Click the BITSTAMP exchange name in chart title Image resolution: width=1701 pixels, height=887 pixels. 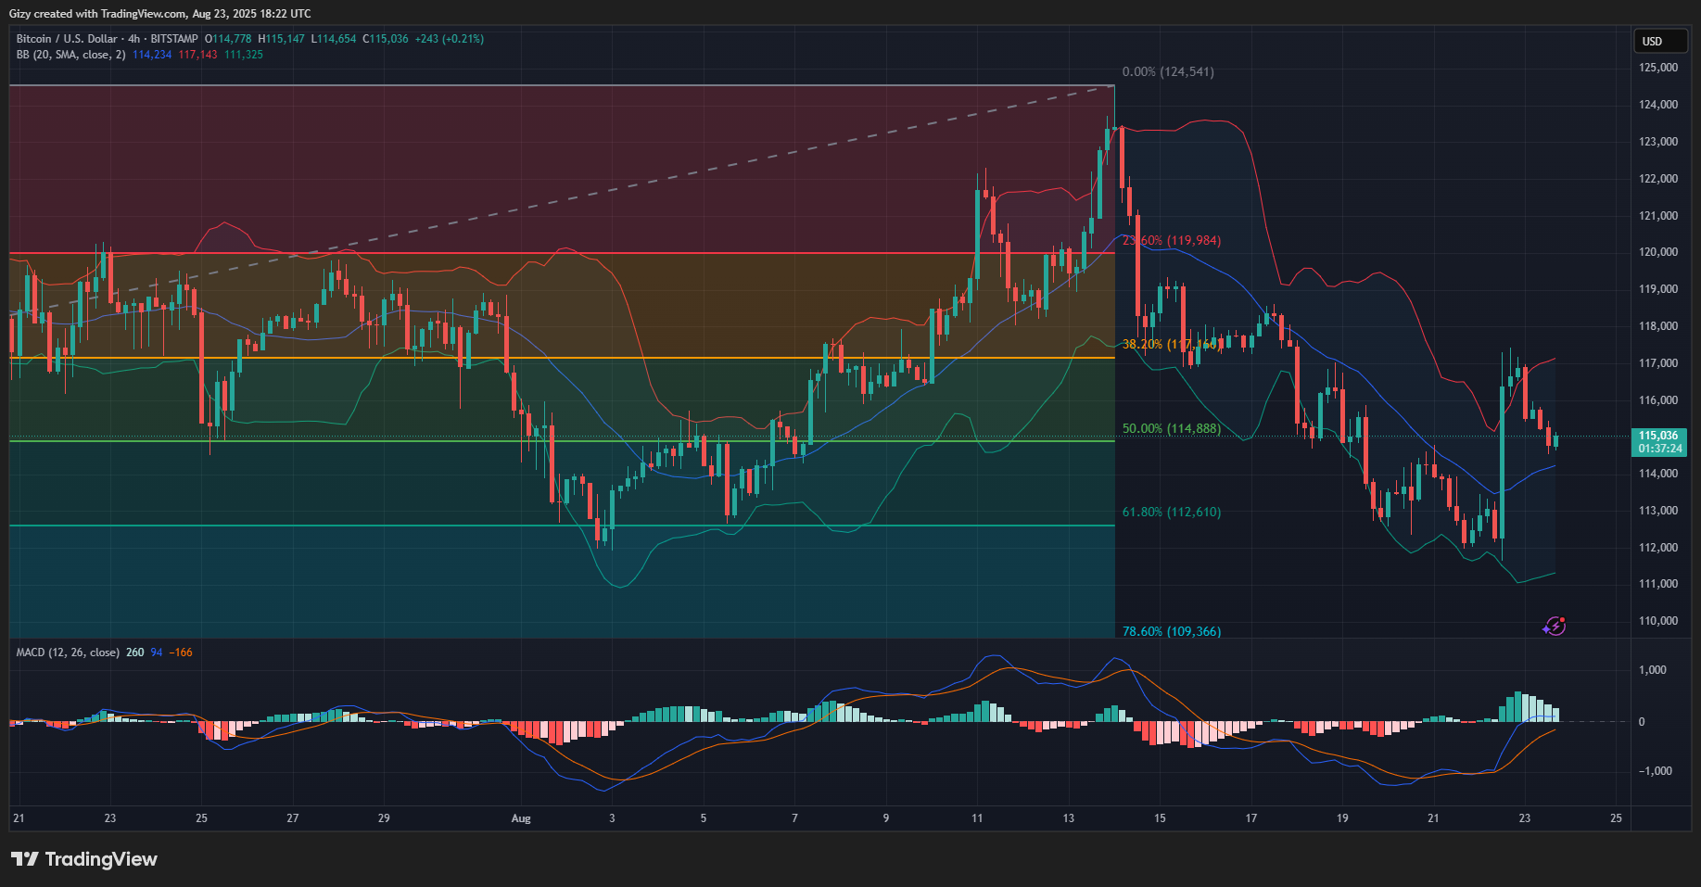click(174, 39)
